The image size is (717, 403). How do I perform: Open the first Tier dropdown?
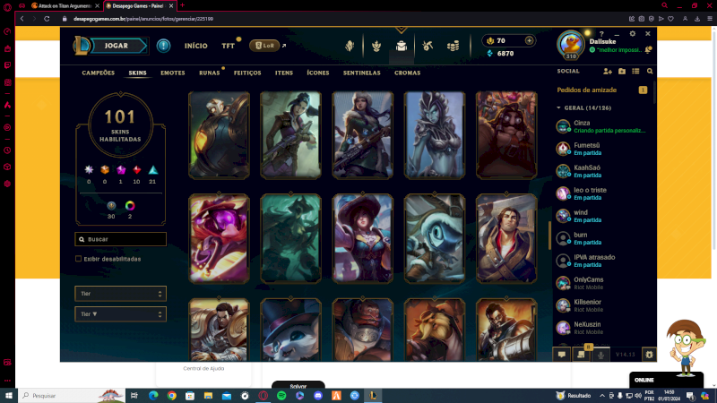point(121,294)
